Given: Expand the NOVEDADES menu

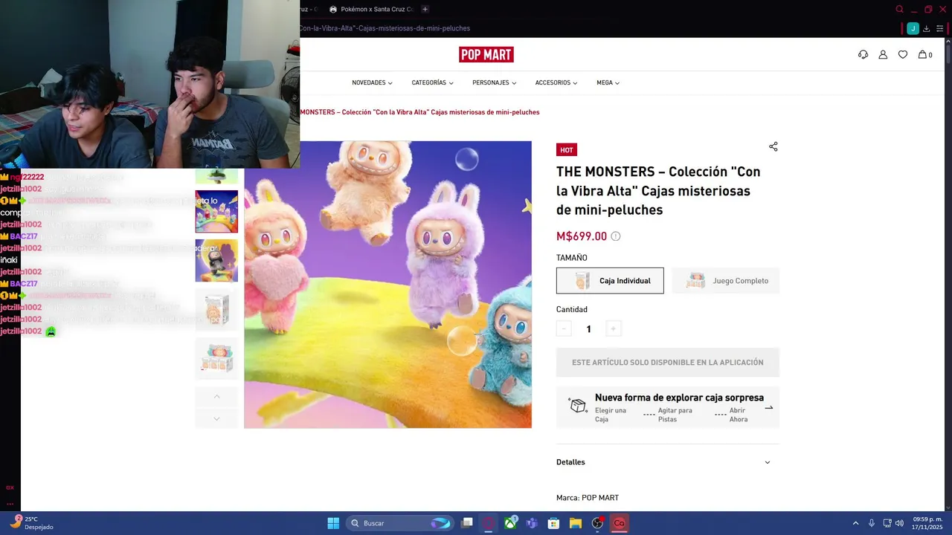Looking at the screenshot, I should pos(372,82).
